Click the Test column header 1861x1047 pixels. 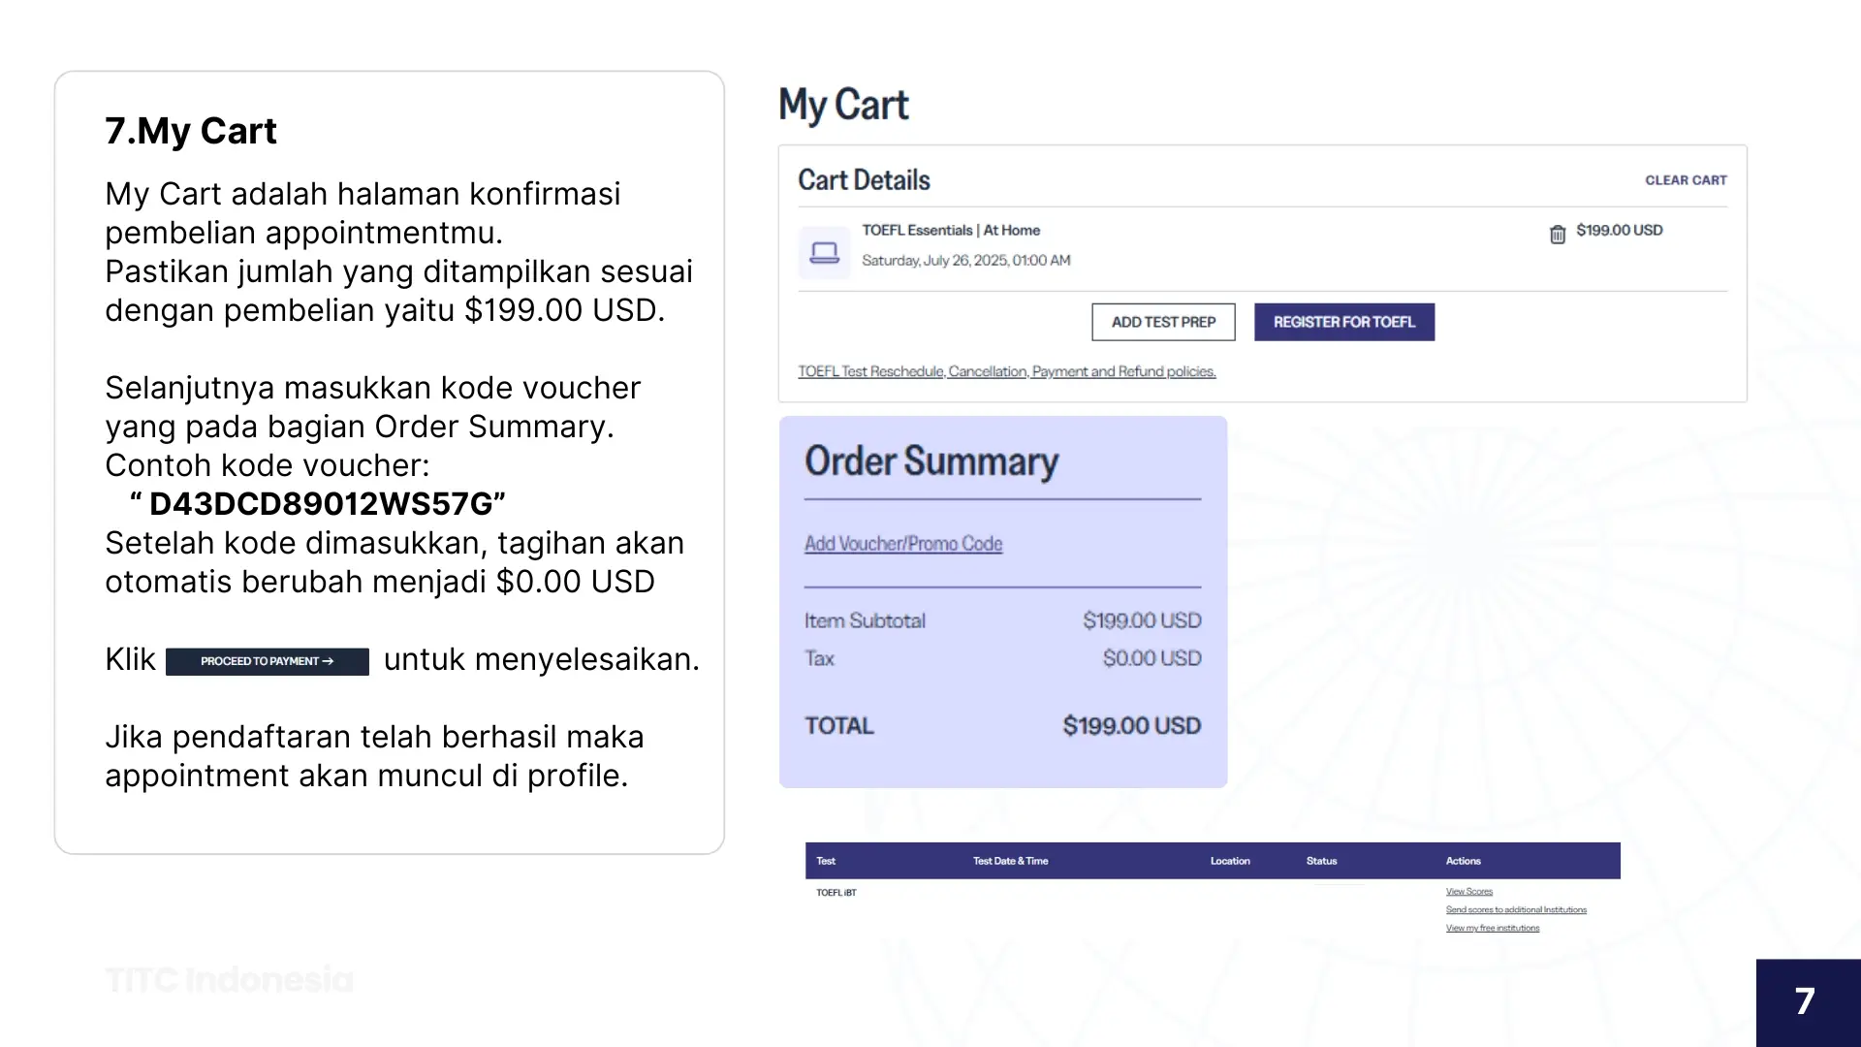[826, 861]
